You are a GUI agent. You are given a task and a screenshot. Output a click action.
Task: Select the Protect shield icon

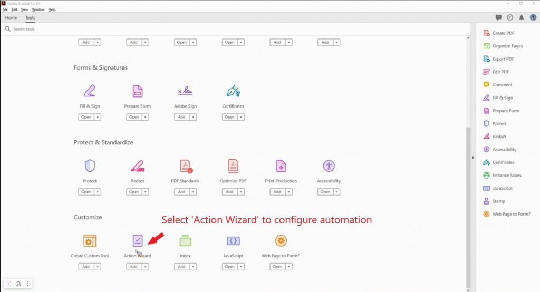click(90, 166)
